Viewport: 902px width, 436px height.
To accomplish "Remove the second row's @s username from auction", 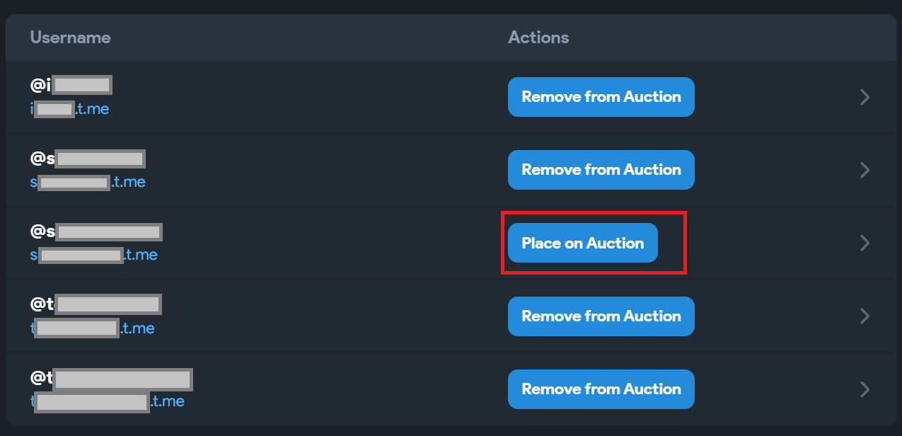I will (601, 170).
